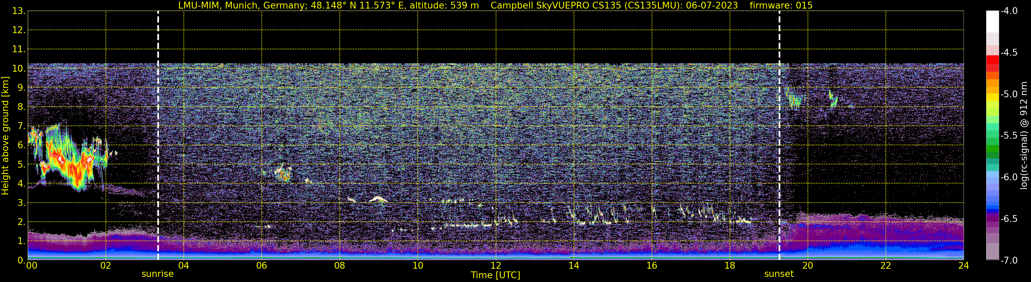Click the white dashed sunrise marker line

coord(158,136)
